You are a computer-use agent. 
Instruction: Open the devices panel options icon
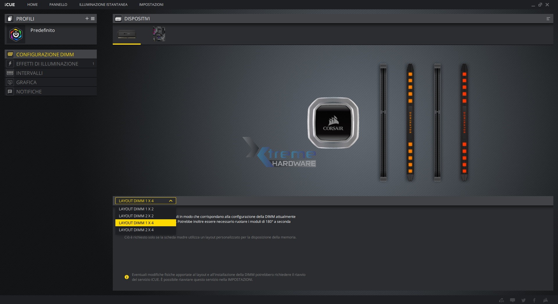point(548,19)
